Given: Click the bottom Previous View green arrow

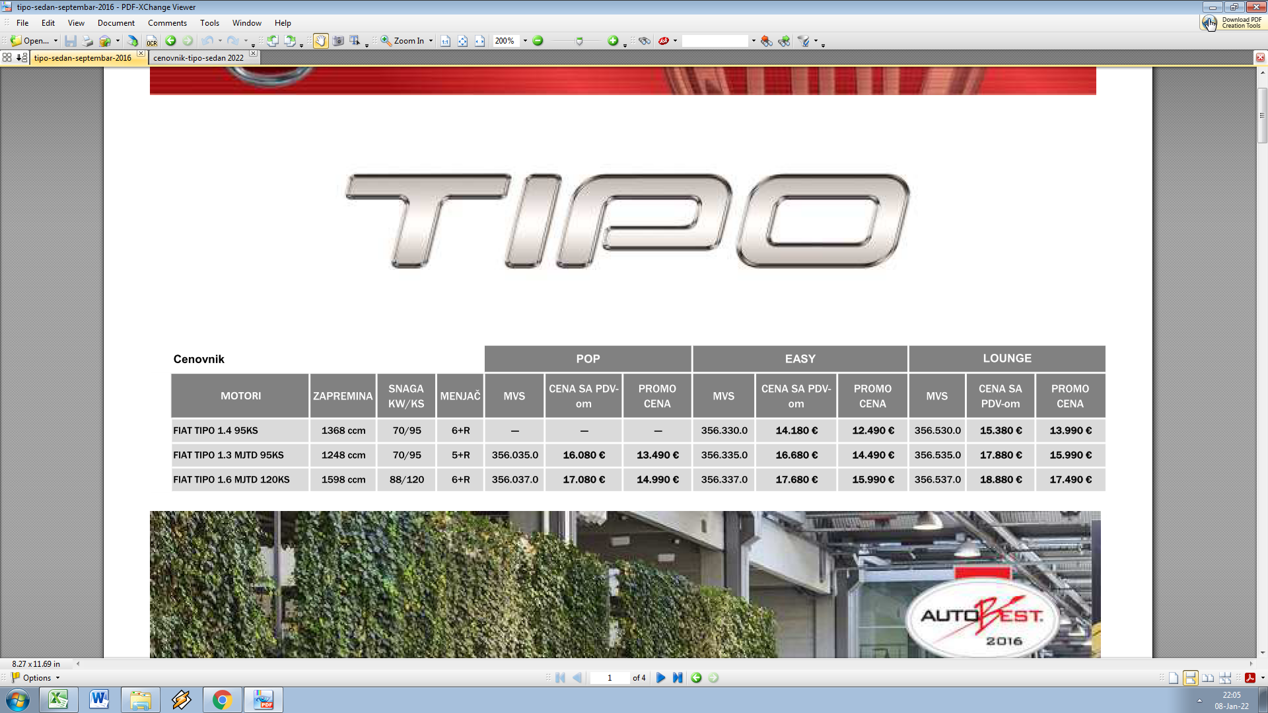Looking at the screenshot, I should 696,678.
